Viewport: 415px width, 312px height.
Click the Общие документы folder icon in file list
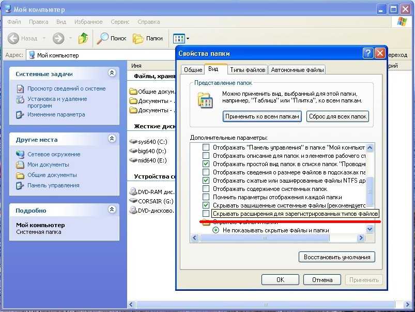pos(133,92)
